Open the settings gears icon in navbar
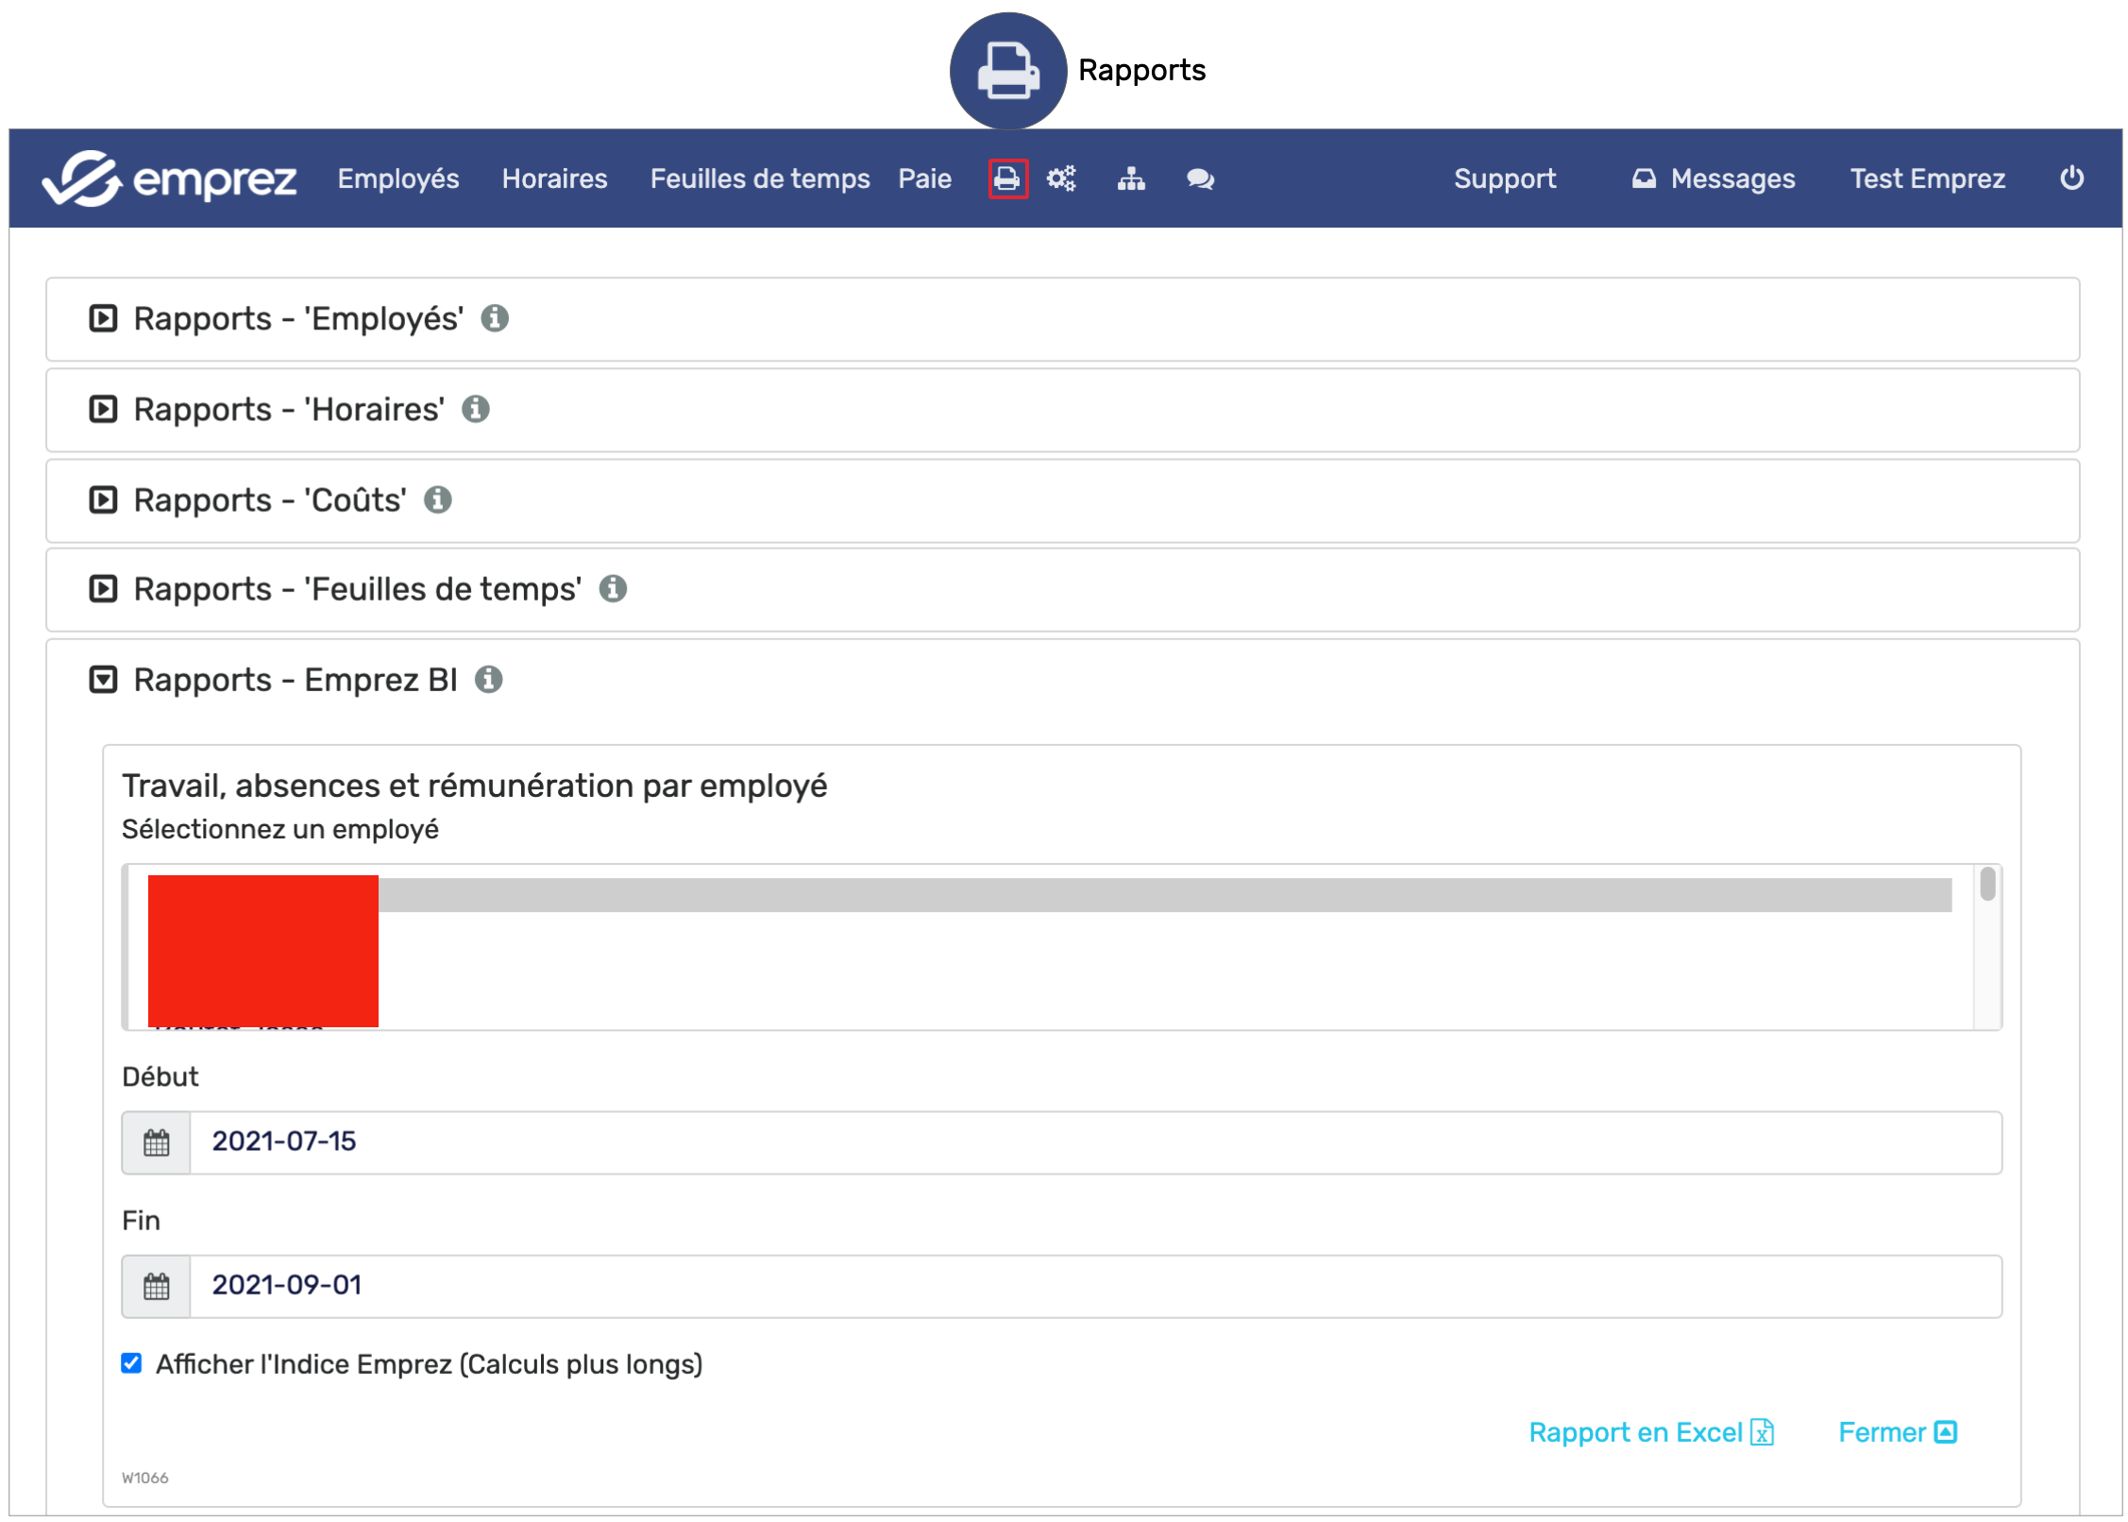This screenshot has width=2128, height=1522. click(1061, 178)
